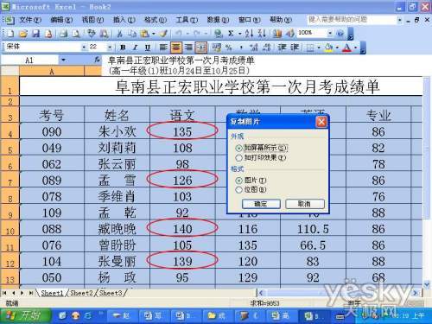Select column A header

[52, 71]
